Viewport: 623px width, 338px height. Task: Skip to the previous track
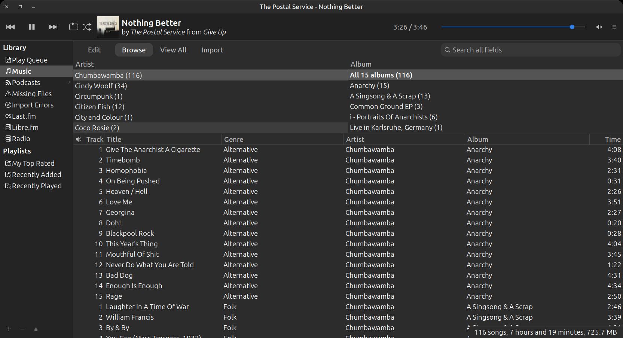(x=10, y=27)
